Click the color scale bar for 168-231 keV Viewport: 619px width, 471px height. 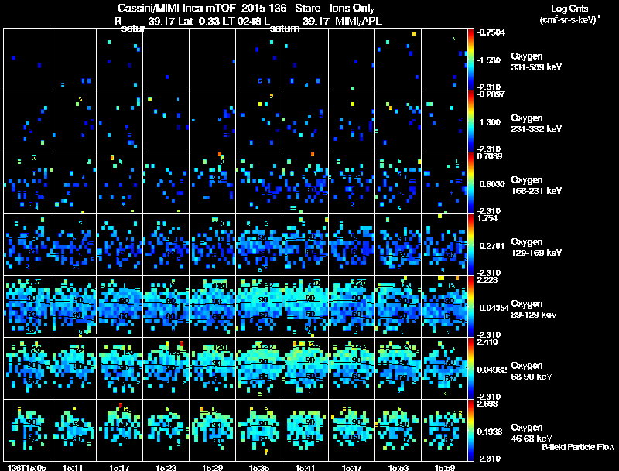coord(470,183)
